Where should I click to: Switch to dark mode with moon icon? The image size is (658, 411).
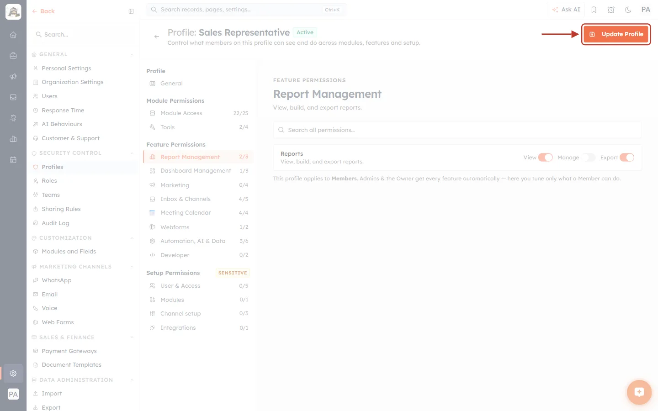628,10
